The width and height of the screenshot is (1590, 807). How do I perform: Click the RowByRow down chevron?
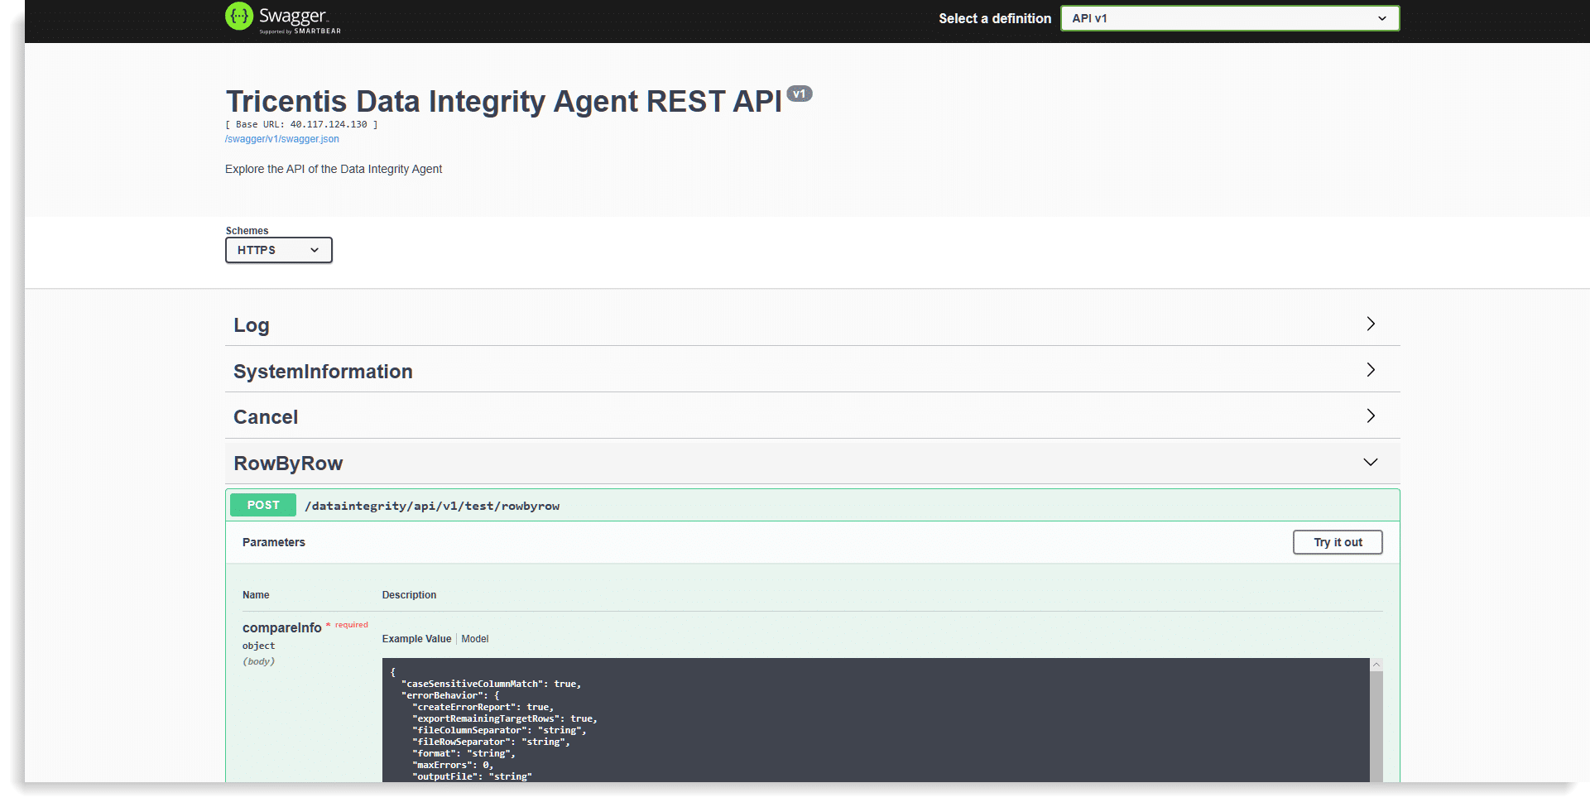point(1371,462)
